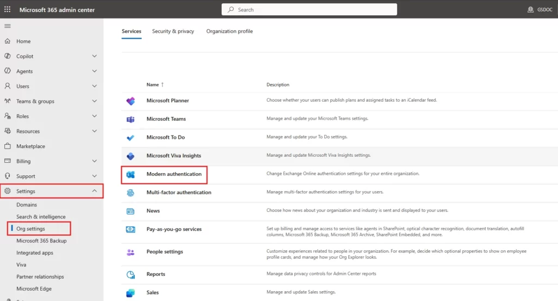This screenshot has height=301, width=558.
Task: Click the Description column header
Action: 278,84
